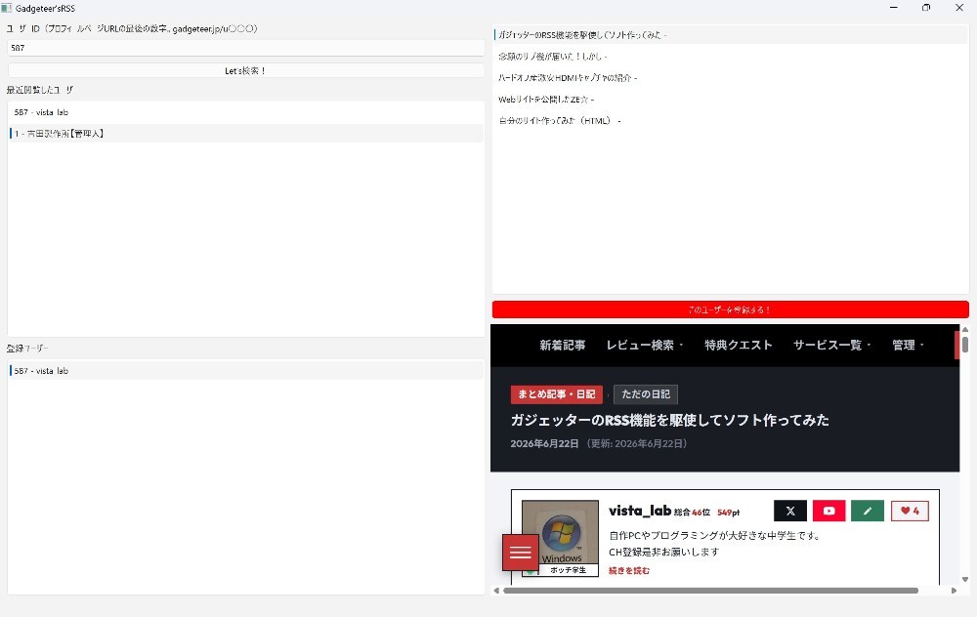Screen dimensions: 977x617
Task: Click the Windows logo profile avatar
Action: pyautogui.click(x=560, y=533)
